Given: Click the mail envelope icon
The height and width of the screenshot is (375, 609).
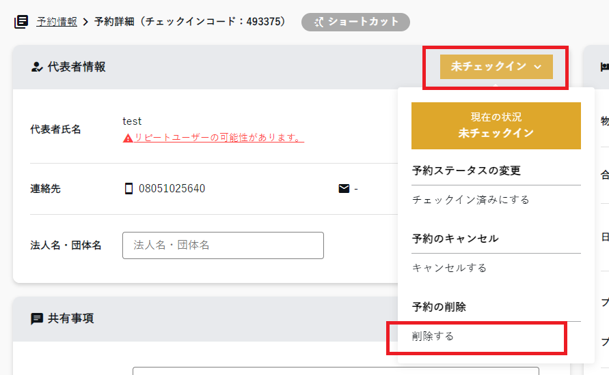Looking at the screenshot, I should pyautogui.click(x=344, y=189).
